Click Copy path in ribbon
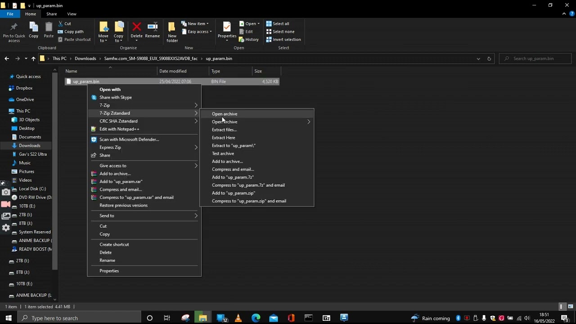The image size is (576, 324). 70,31
